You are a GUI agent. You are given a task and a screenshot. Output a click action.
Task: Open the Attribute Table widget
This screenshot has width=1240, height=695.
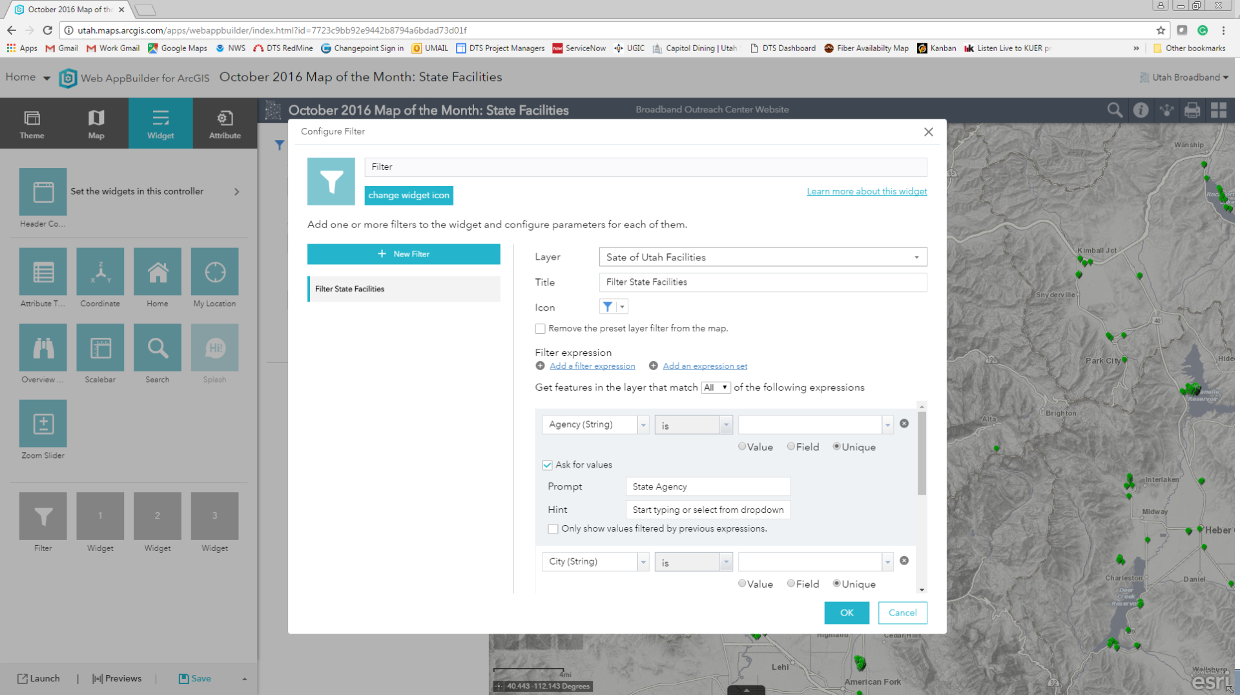[43, 272]
